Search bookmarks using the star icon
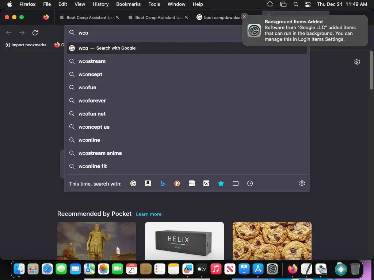Screen dimensions: 374x280 click(221, 183)
